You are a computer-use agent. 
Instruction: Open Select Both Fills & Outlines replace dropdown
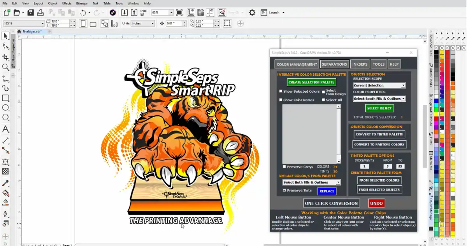click(311, 182)
